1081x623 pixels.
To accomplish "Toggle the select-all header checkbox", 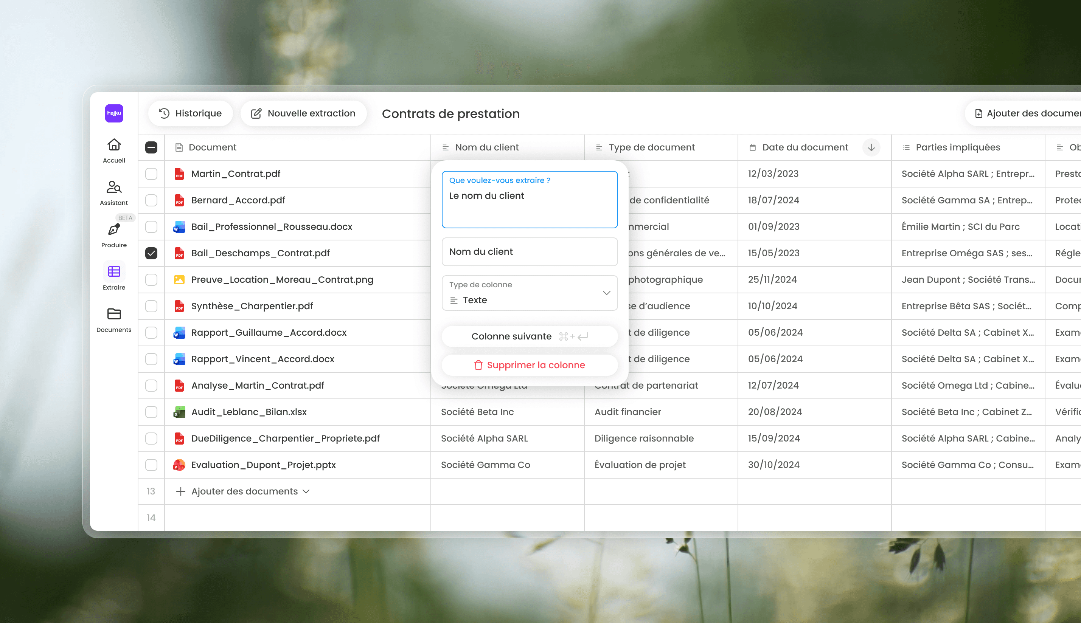I will click(151, 147).
